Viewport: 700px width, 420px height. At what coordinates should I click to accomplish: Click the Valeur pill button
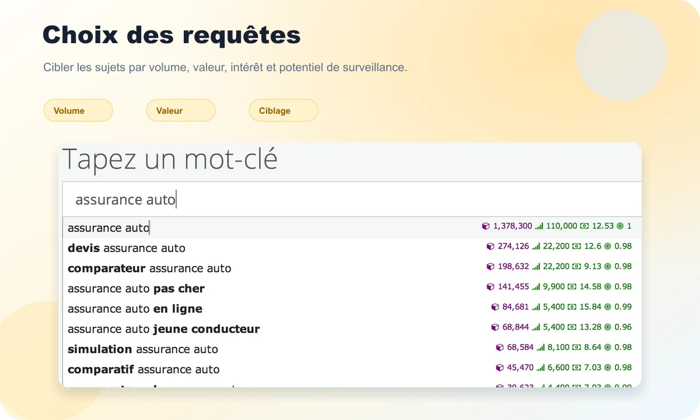(181, 110)
